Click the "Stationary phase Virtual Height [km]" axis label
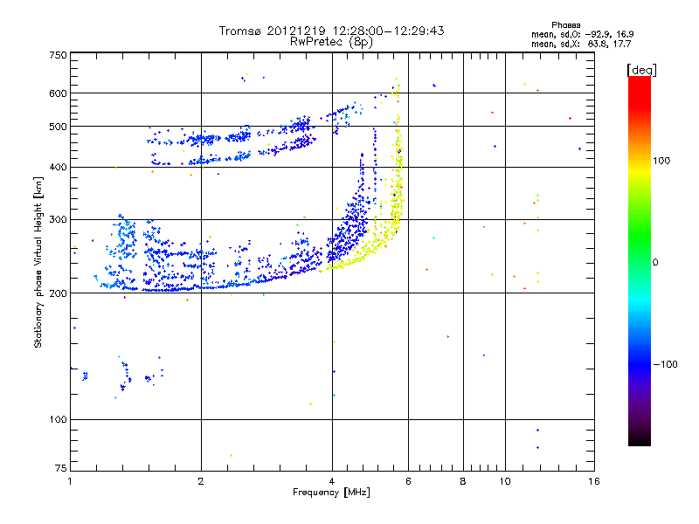This screenshot has height=524, width=699. tap(38, 263)
